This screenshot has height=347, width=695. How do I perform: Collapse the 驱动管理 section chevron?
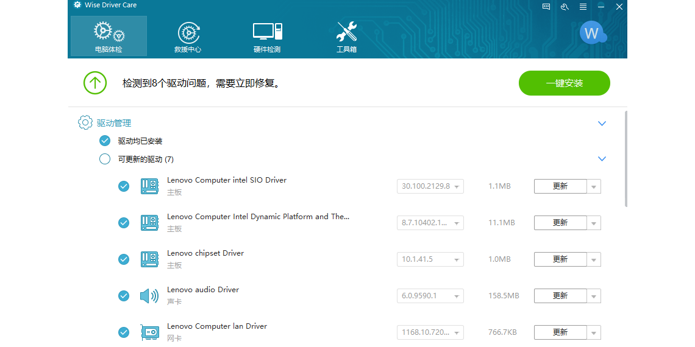602,124
